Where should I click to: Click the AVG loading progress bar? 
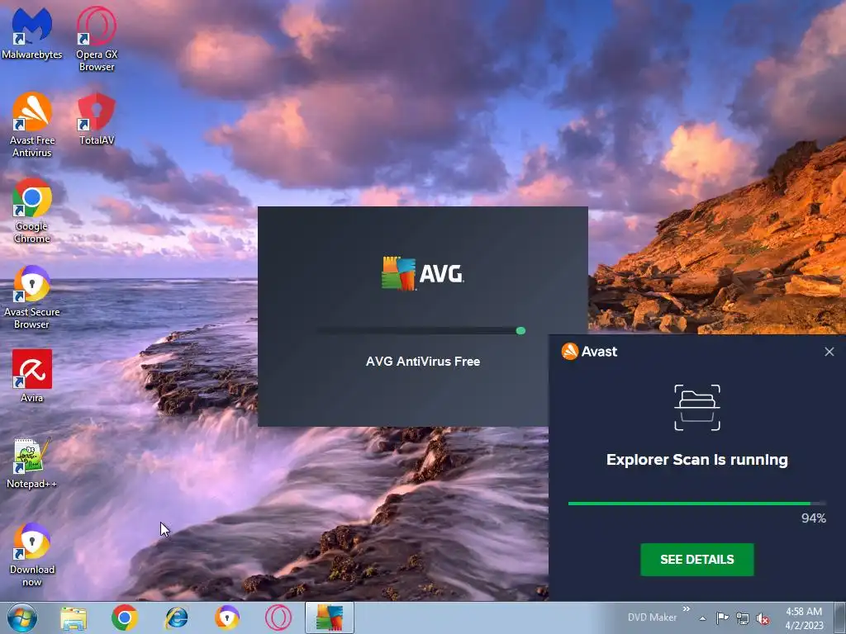click(x=421, y=330)
